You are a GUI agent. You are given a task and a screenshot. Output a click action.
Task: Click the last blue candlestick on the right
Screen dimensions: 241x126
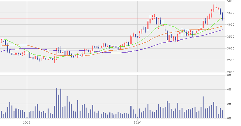coord(222,16)
